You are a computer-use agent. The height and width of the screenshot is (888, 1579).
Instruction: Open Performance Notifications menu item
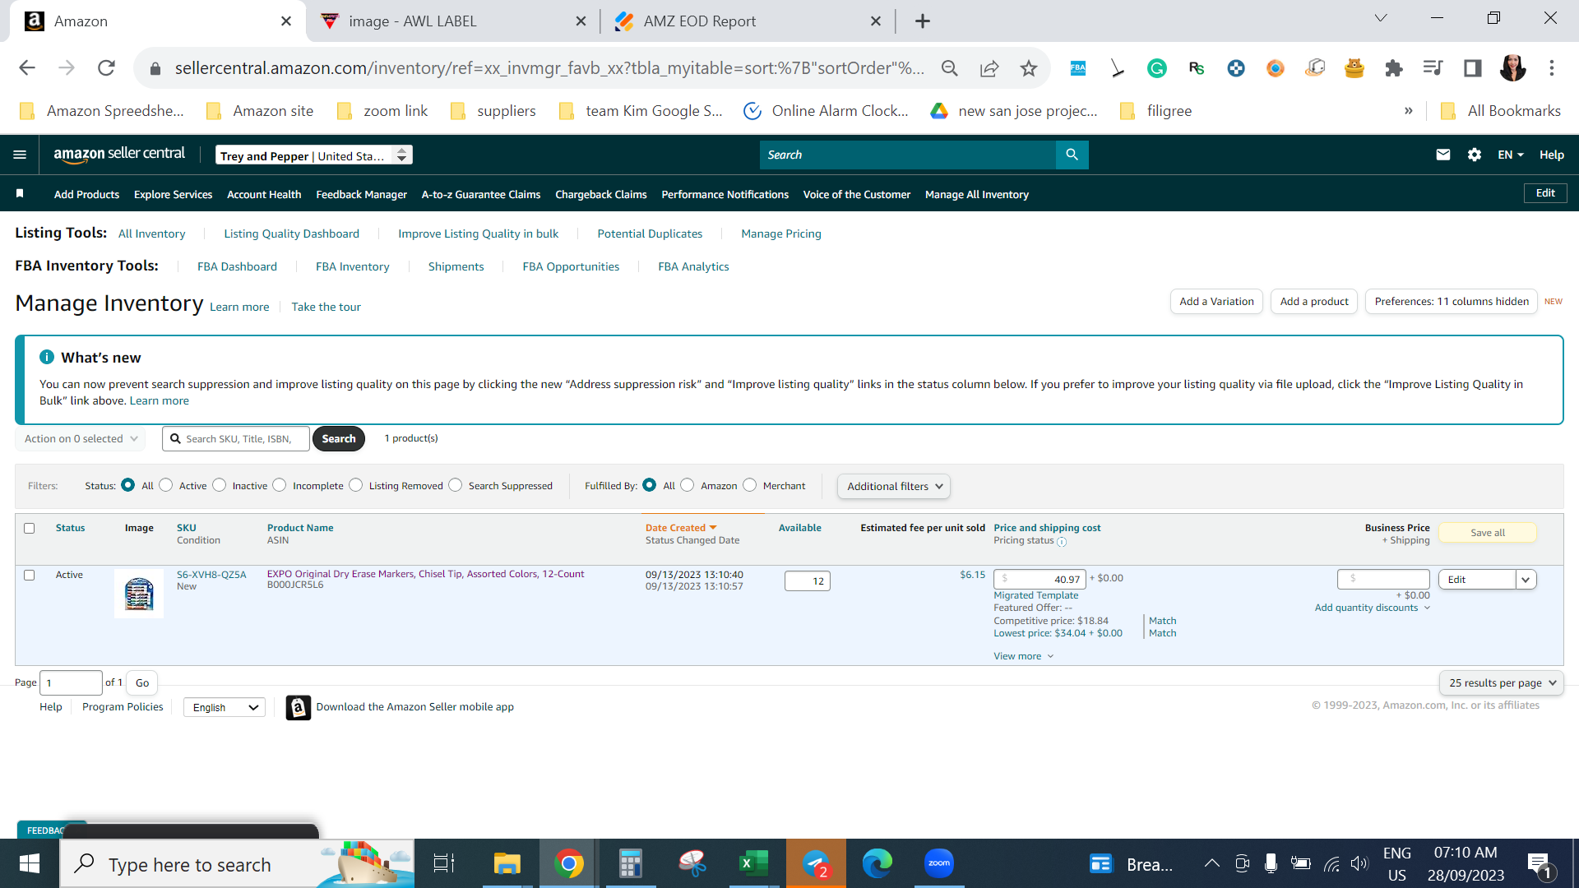pos(725,195)
